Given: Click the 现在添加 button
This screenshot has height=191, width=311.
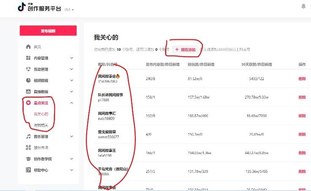Looking at the screenshot, I should (185, 50).
